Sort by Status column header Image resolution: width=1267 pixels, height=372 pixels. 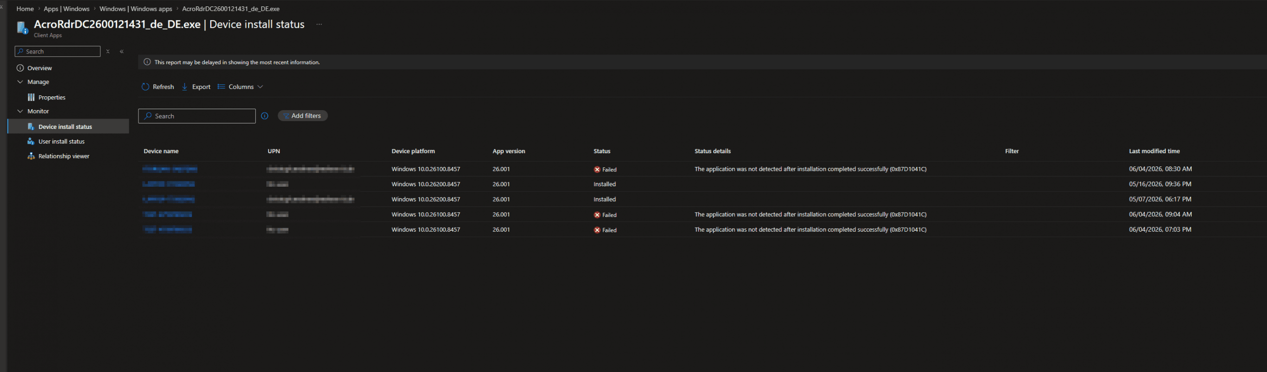tap(602, 151)
